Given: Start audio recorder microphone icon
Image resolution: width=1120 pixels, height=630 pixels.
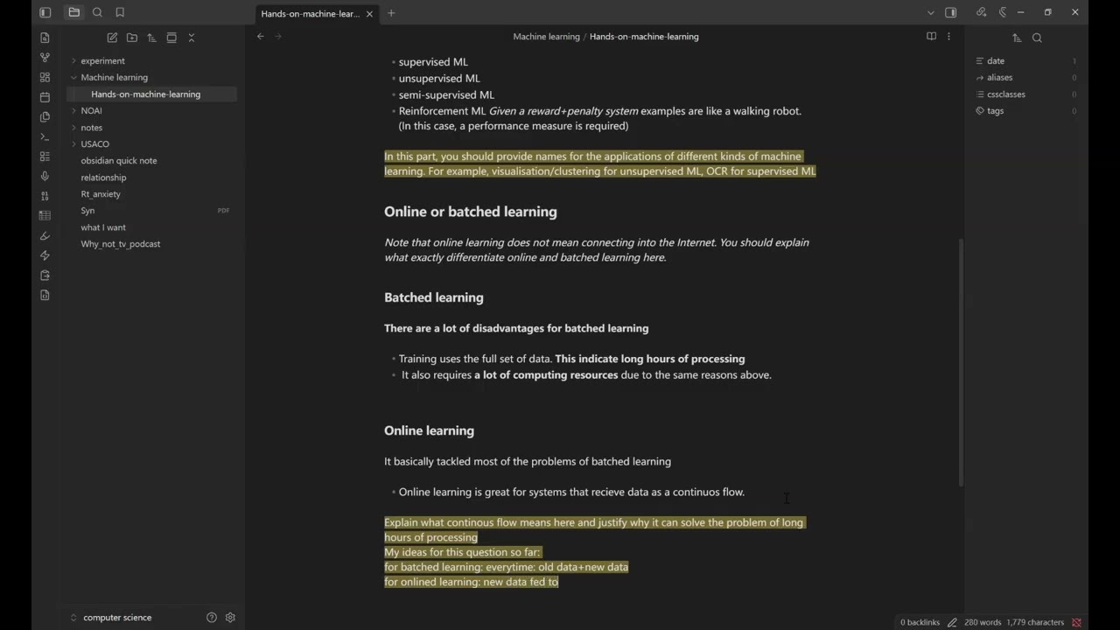Looking at the screenshot, I should (45, 176).
